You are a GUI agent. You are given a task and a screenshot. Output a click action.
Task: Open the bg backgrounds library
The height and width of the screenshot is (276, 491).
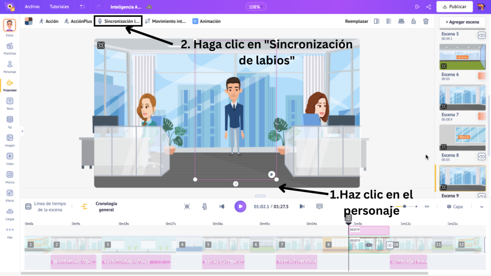(x=10, y=122)
